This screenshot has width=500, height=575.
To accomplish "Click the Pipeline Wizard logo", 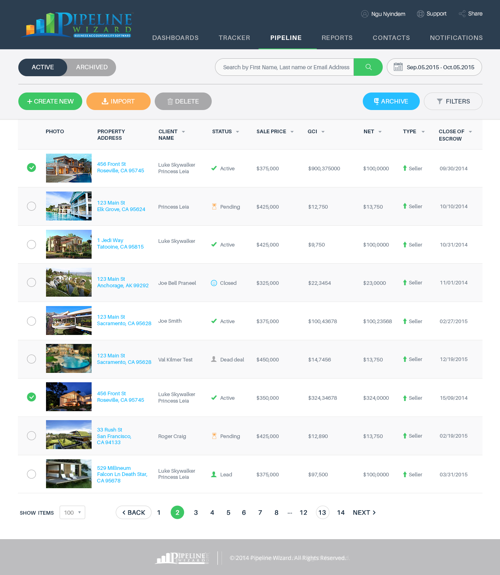I will pos(77,25).
